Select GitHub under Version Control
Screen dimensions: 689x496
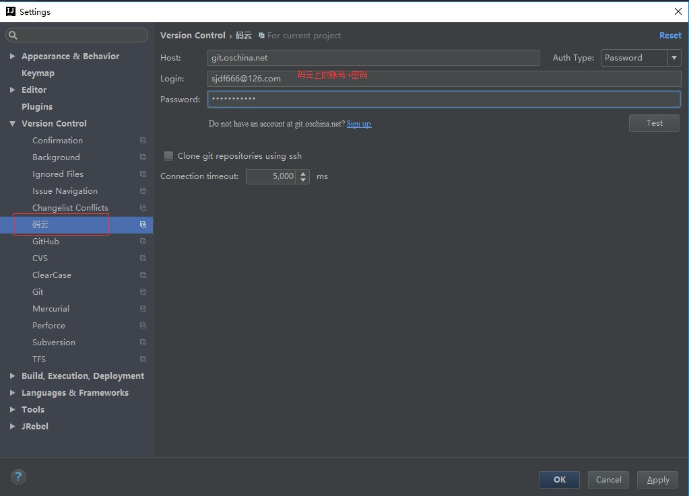pos(46,242)
